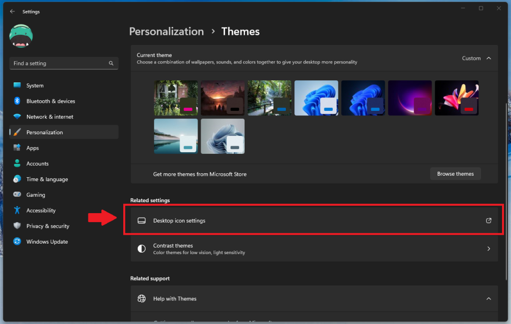Viewport: 511px width, 324px height.
Task: Click the Browse themes button
Action: (x=455, y=174)
